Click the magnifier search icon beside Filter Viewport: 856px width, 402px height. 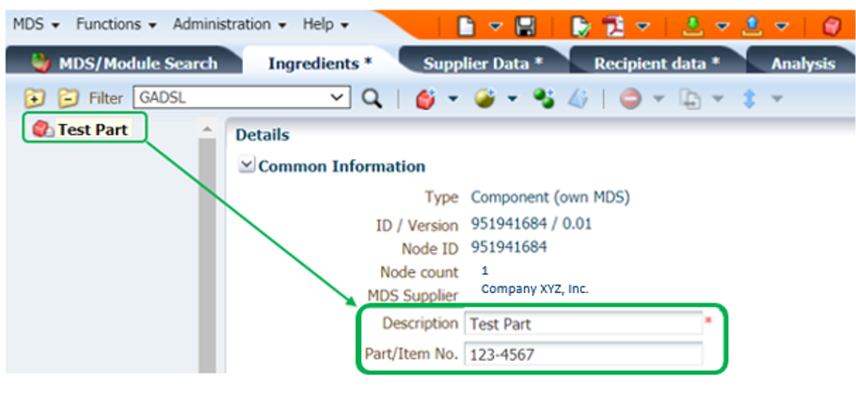(x=372, y=98)
